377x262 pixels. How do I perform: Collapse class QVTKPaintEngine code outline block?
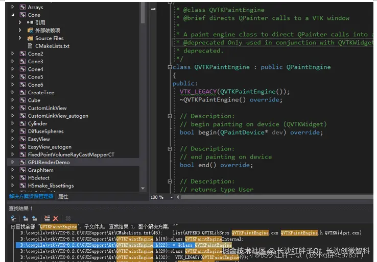pos(170,67)
